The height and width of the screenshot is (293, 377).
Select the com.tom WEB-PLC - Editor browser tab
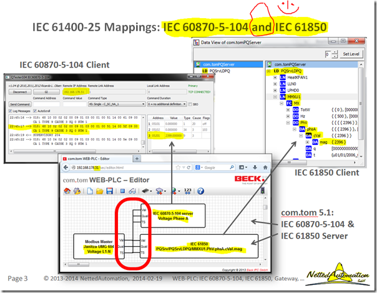tap(96, 159)
